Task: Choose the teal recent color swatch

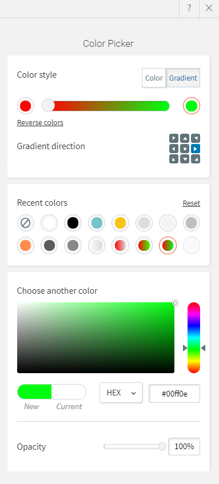Action: pos(97,223)
